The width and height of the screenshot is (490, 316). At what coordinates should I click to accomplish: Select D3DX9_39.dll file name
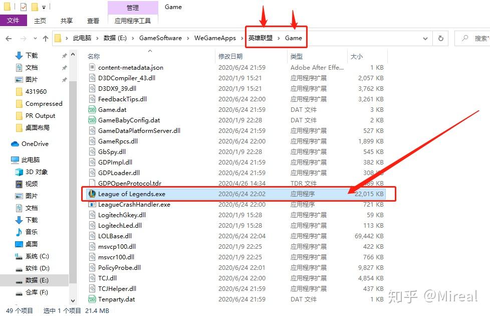click(x=117, y=89)
